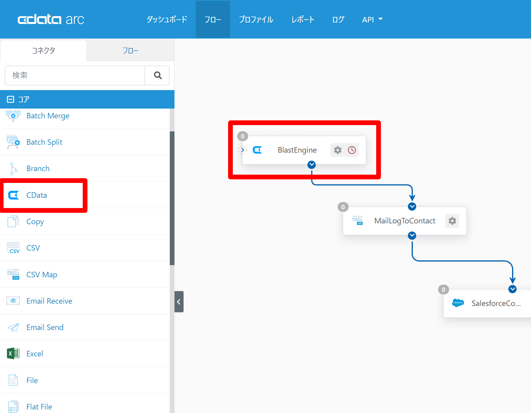Screen dimensions: 531x413
Task: Click the magnifier search button
Action: click(x=157, y=76)
